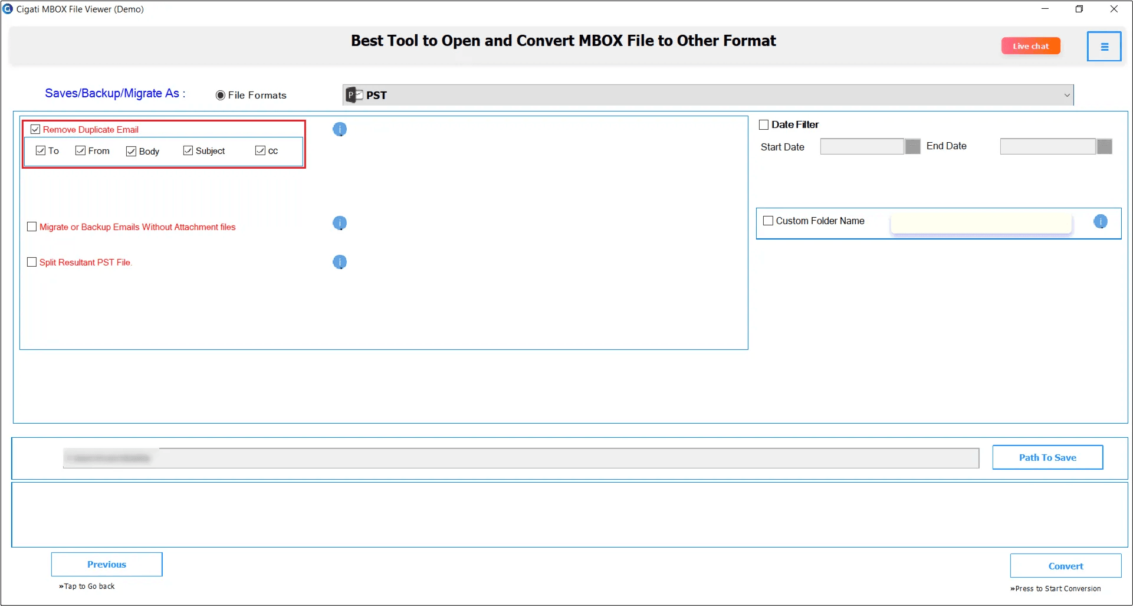The image size is (1133, 606).
Task: Toggle the To duplicate criteria checkbox
Action: [x=41, y=150]
